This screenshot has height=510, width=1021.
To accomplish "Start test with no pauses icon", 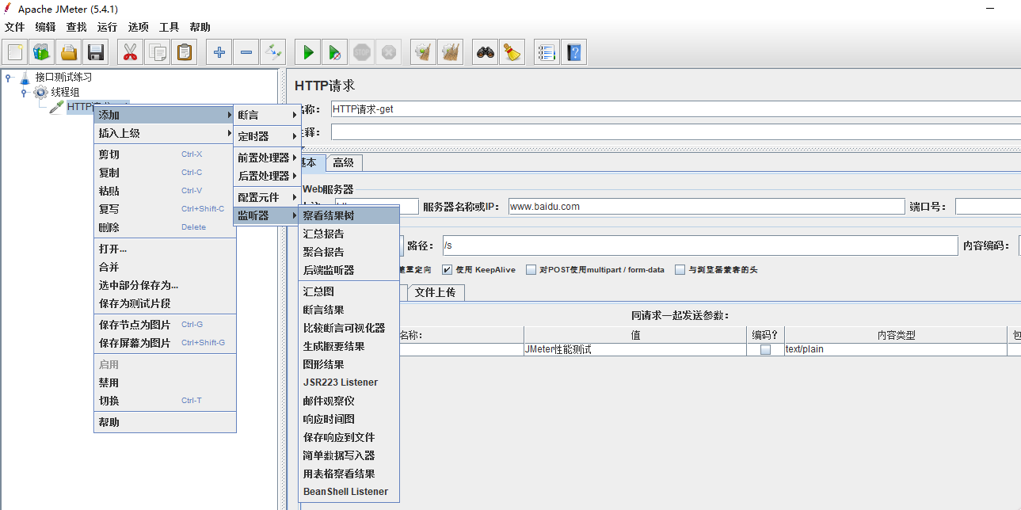I will 335,52.
